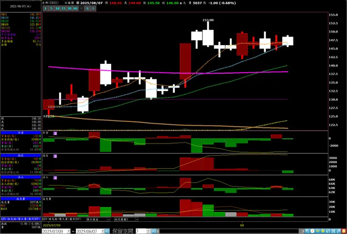
Task: Click the 153.00 high price label
Action: click(208, 20)
